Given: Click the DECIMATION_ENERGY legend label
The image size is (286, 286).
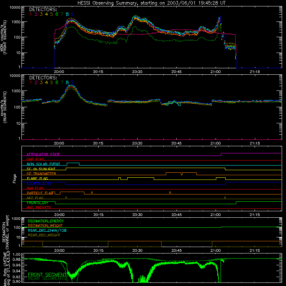Looking at the screenshot, I should (x=46, y=221).
